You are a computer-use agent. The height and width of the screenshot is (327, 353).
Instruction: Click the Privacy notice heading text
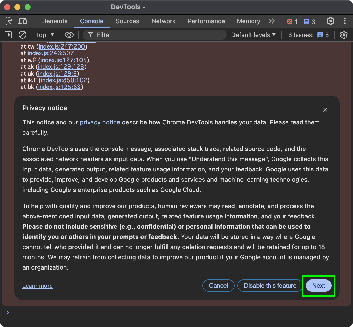(x=45, y=108)
